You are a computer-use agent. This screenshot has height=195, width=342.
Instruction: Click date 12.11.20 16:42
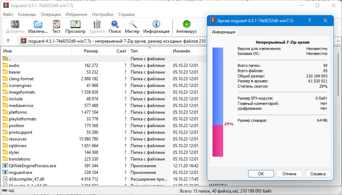click(x=186, y=166)
